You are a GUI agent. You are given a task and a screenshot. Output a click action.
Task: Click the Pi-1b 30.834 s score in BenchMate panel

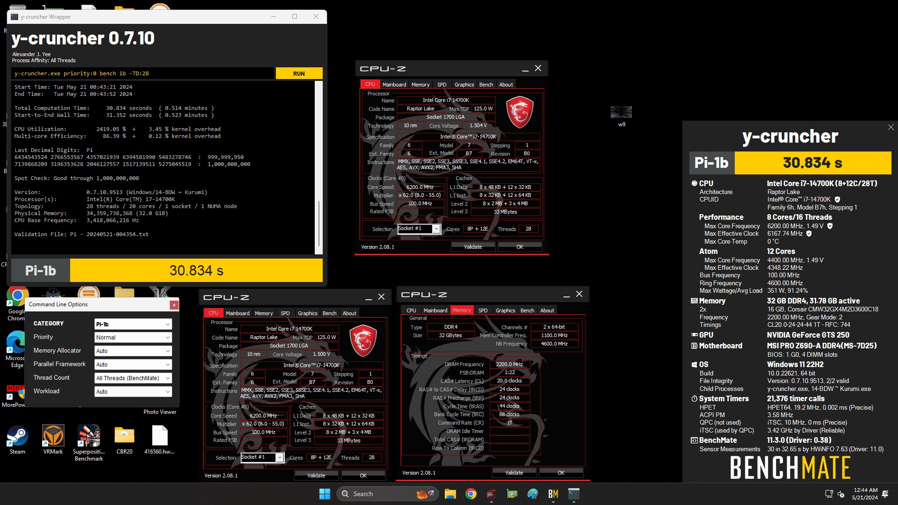[790, 163]
